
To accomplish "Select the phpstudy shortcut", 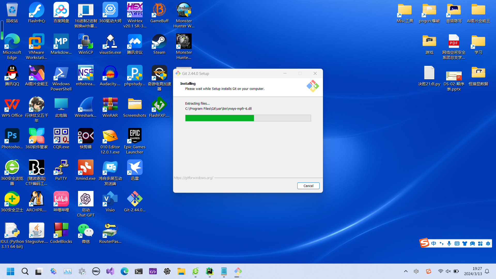I will tap(135, 76).
